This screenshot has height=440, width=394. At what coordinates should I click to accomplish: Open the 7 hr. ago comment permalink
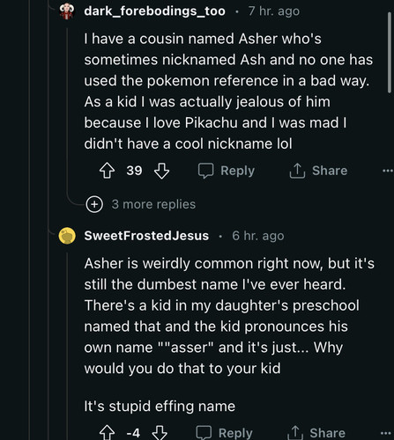click(x=274, y=11)
